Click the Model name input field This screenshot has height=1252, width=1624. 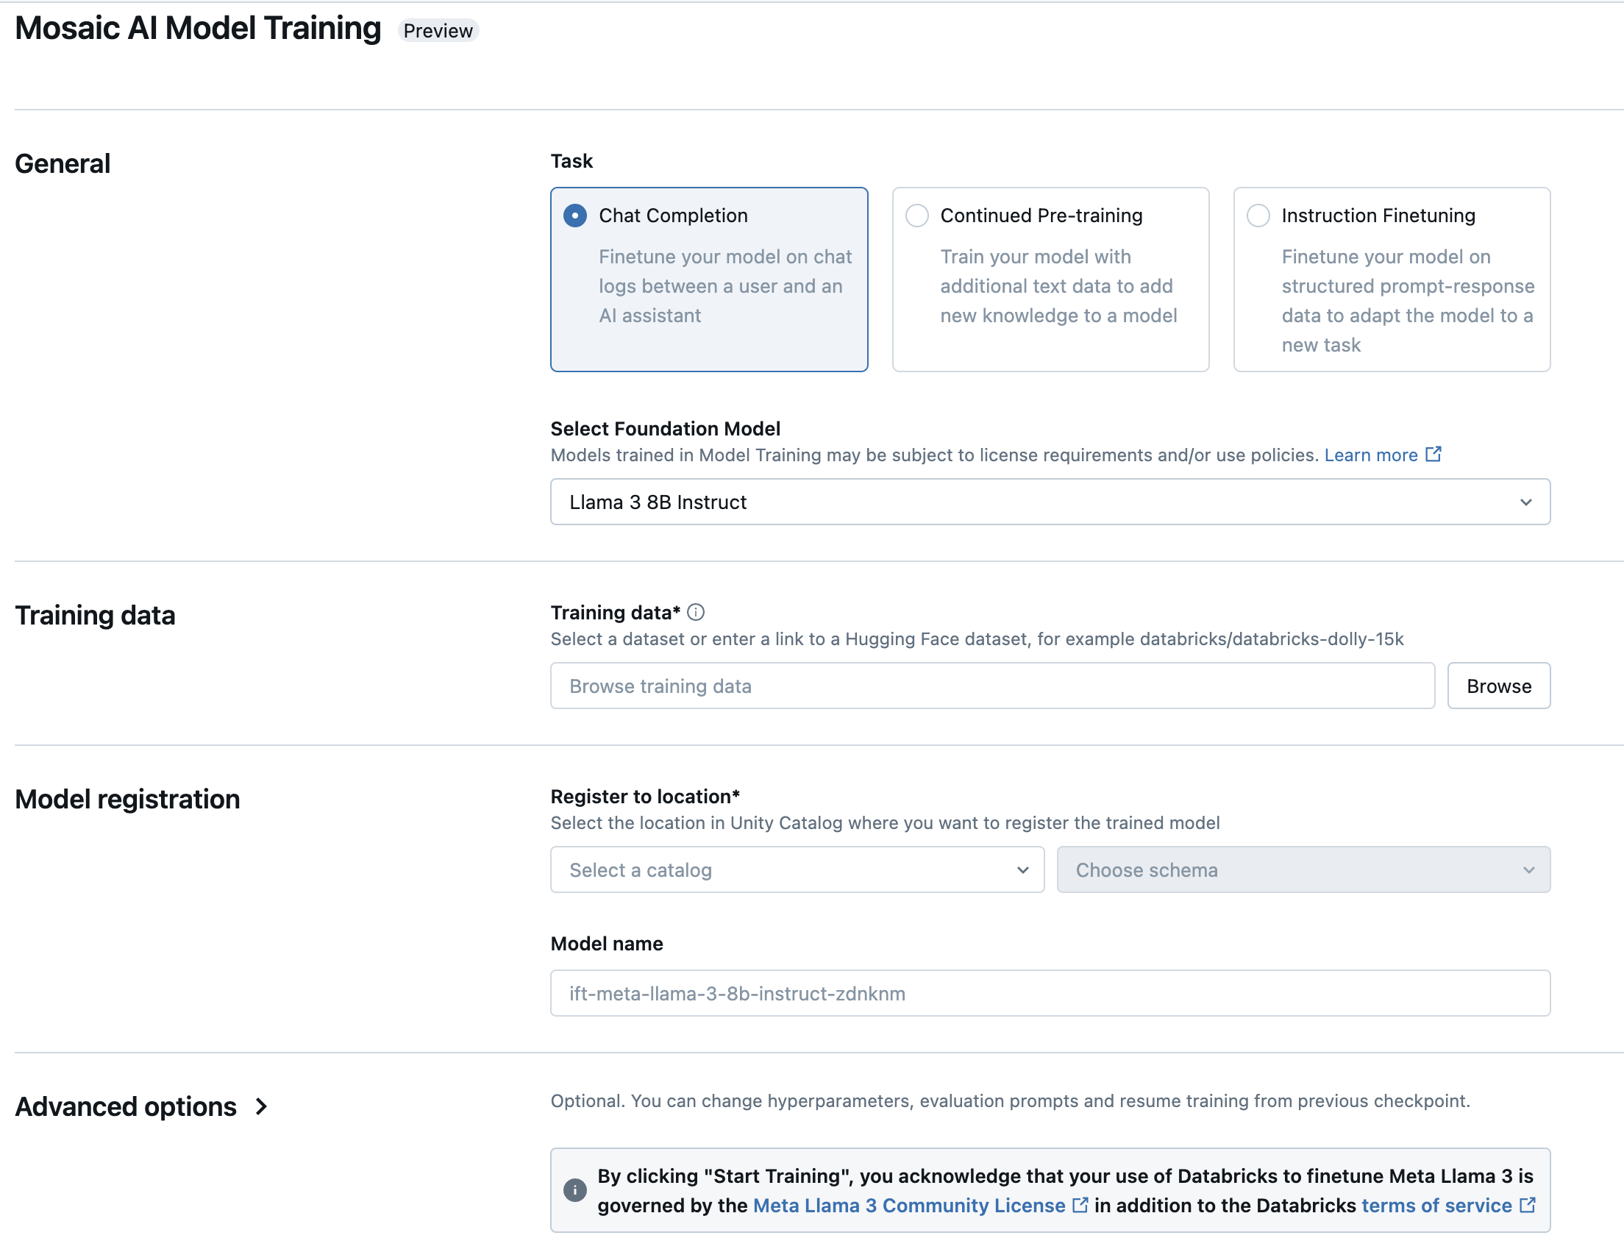click(x=1050, y=993)
